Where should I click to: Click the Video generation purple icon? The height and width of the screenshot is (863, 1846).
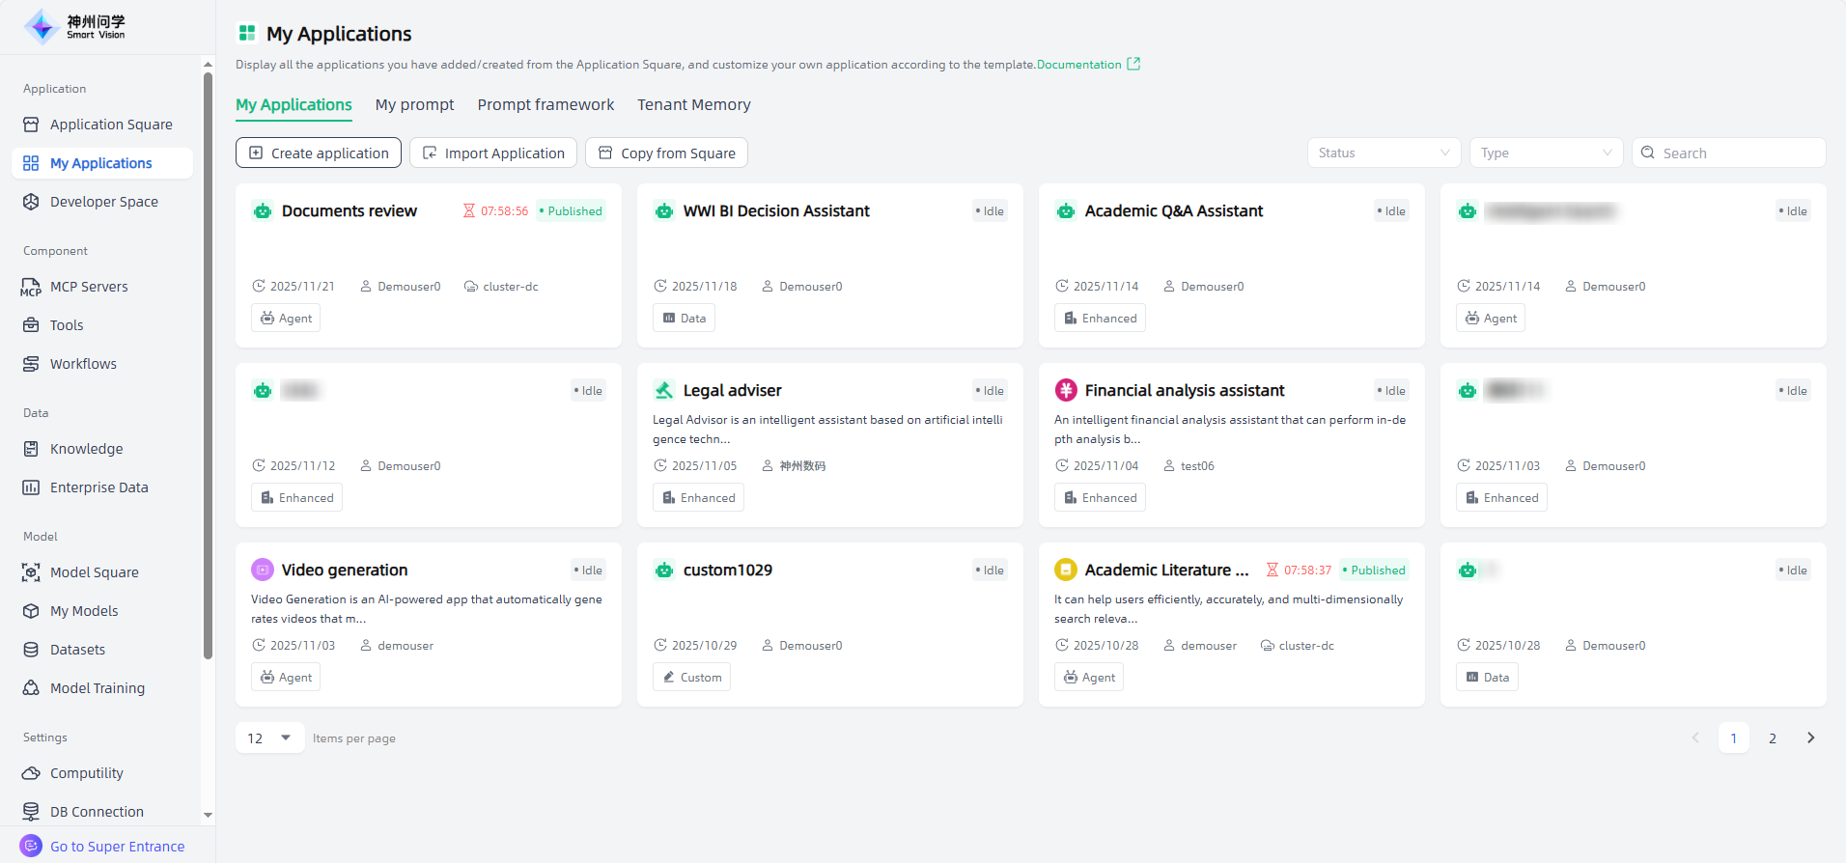263,571
